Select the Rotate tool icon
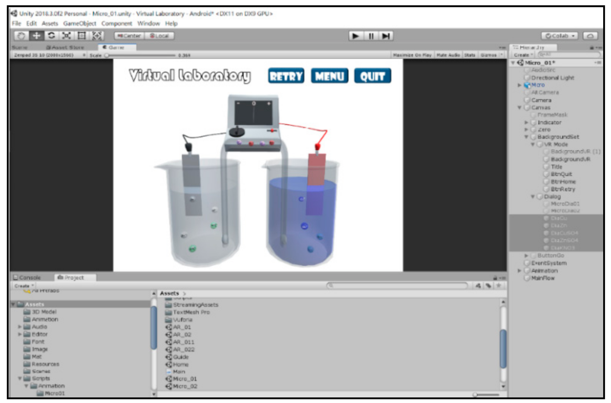Image resolution: width=611 pixels, height=403 pixels. 51,36
